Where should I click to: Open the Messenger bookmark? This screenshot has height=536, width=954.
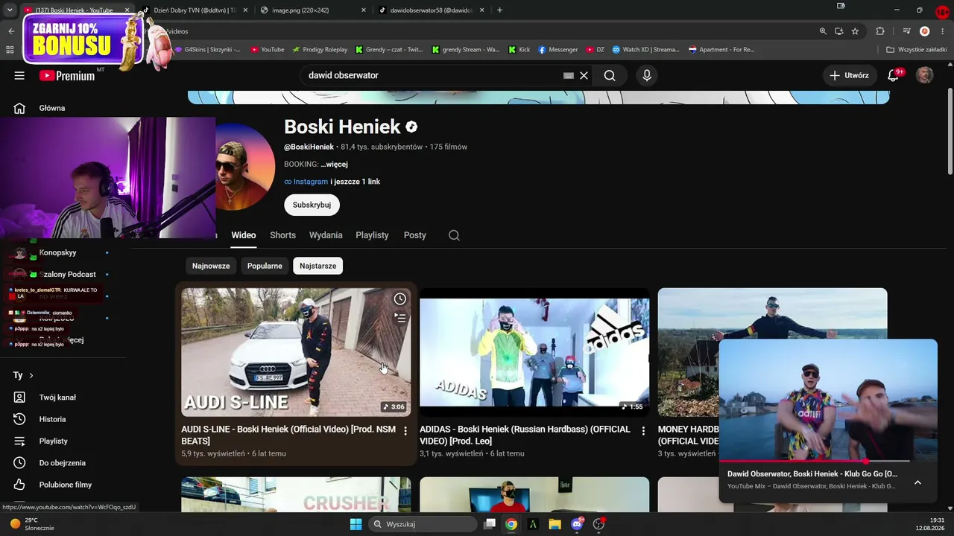click(557, 50)
